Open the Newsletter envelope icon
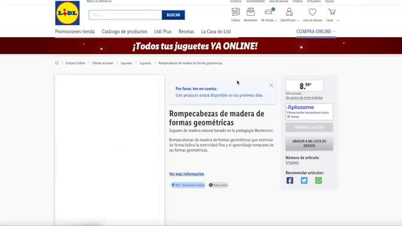This screenshot has height=226, width=402. [251, 12]
